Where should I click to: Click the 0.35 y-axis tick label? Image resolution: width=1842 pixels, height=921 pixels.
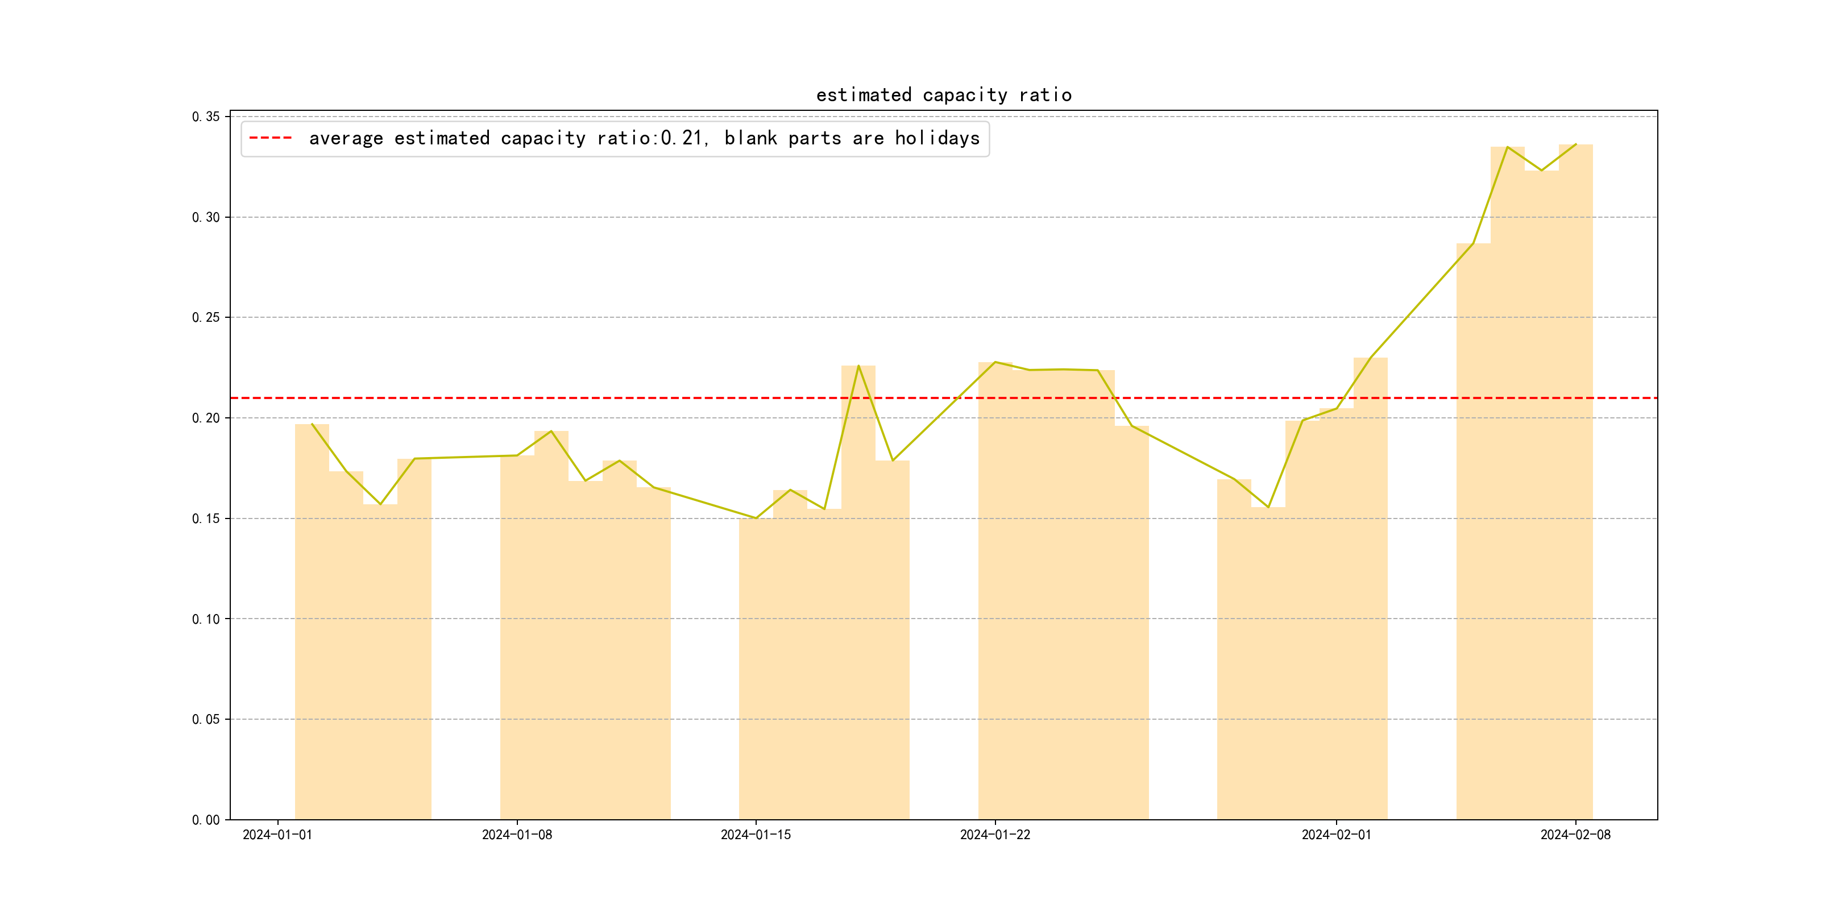click(205, 117)
